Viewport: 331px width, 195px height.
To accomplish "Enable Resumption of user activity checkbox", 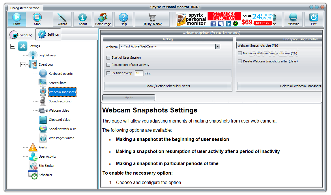I will (x=108, y=65).
